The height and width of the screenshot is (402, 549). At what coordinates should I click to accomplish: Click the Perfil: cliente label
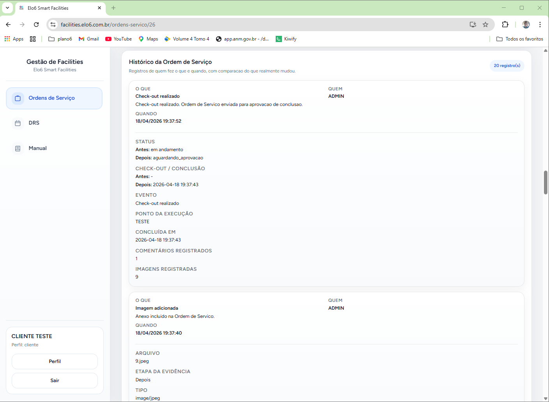click(x=25, y=345)
